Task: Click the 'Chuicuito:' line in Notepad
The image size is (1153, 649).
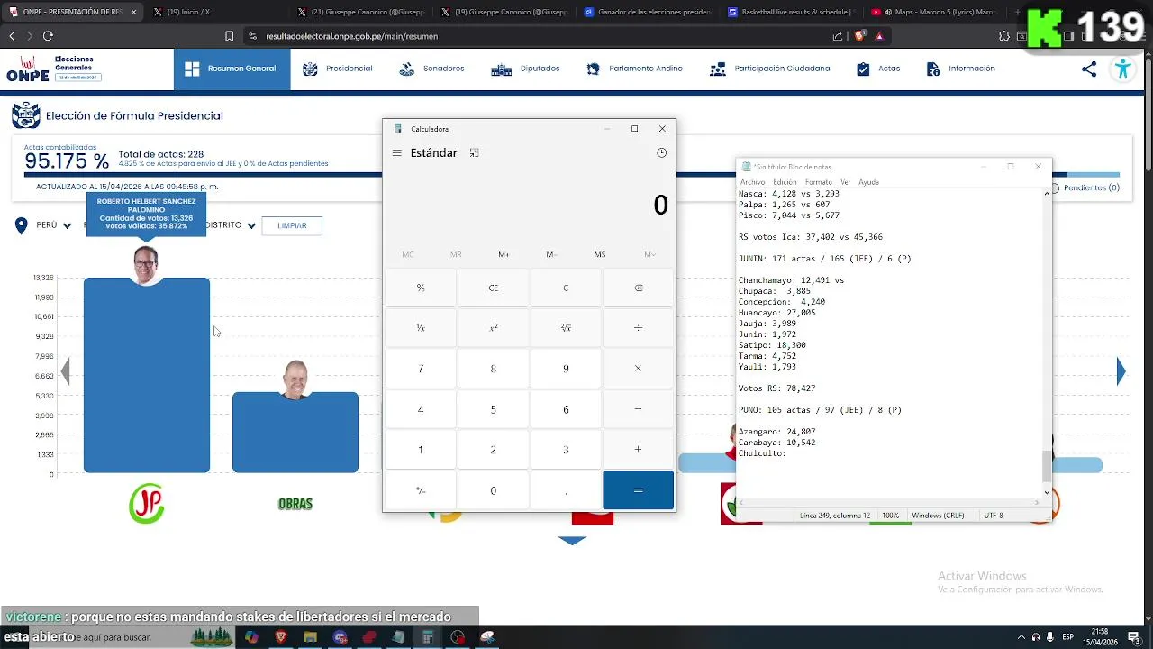Action: 762,453
